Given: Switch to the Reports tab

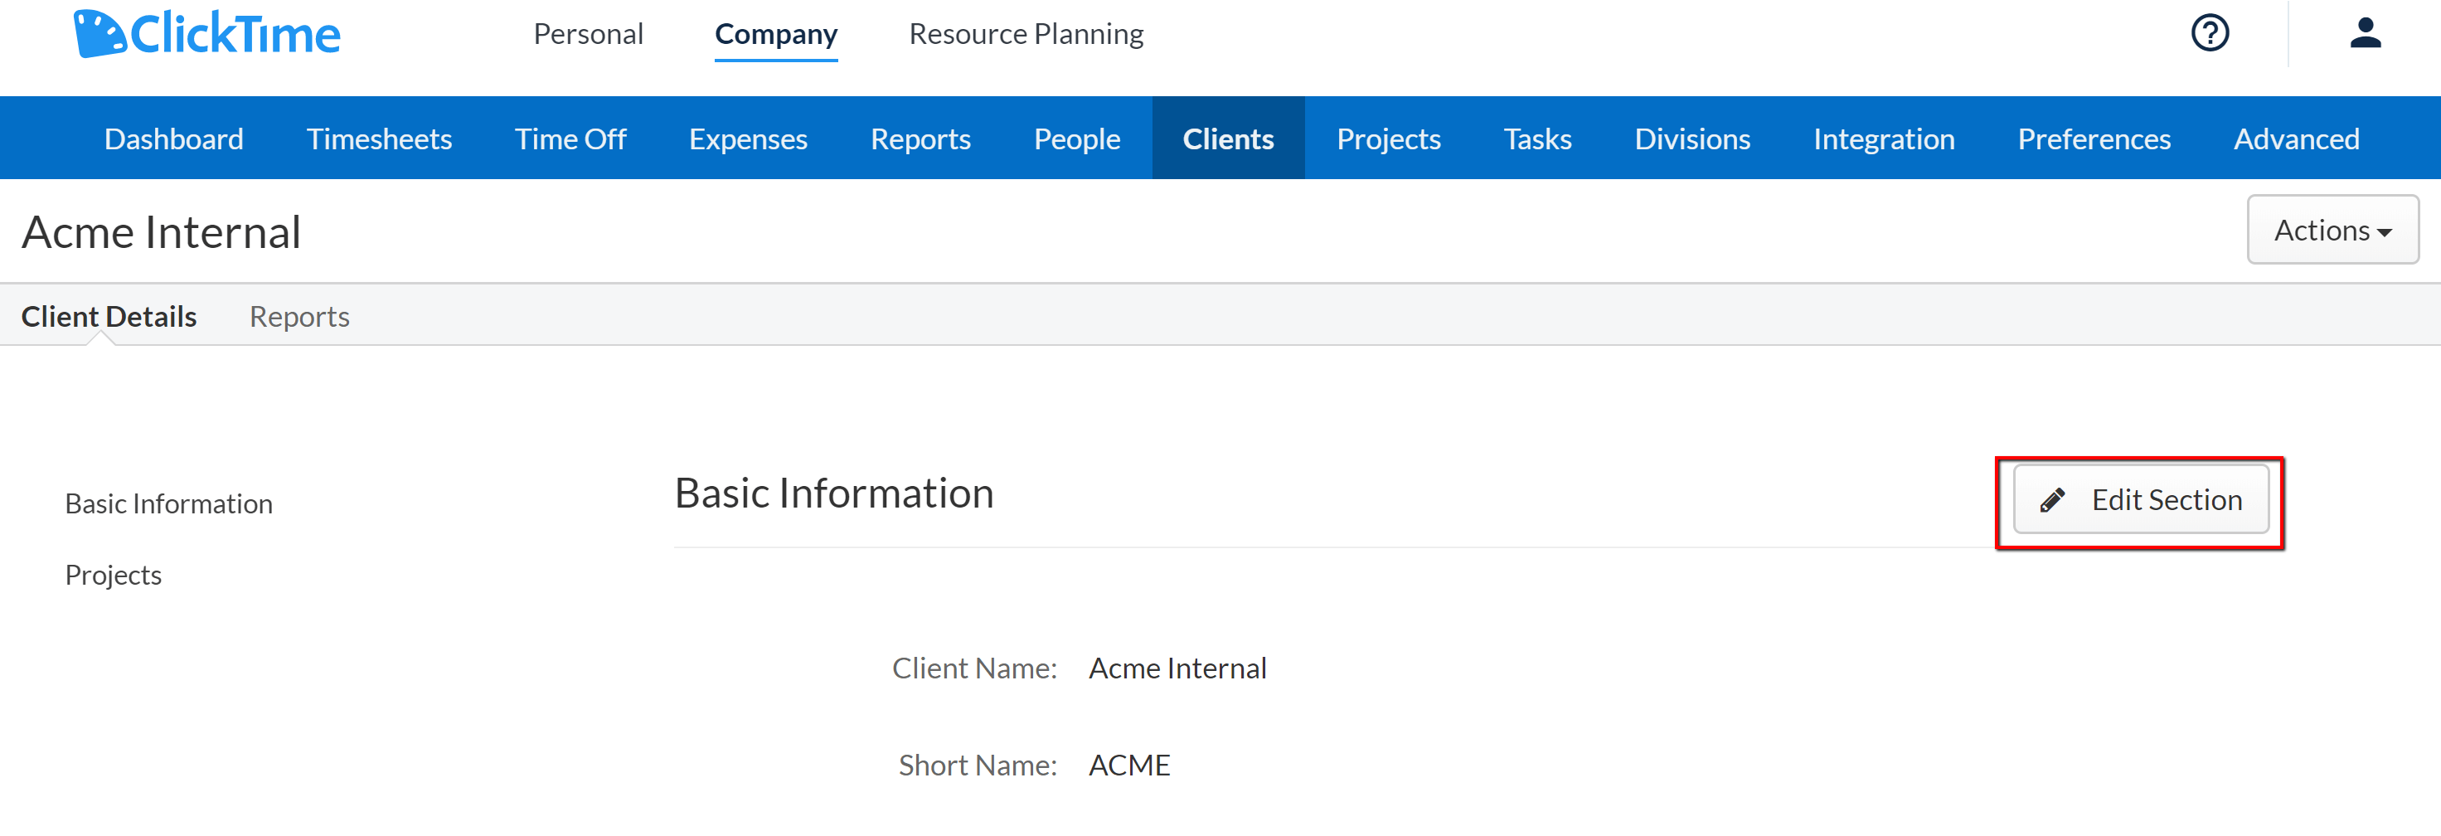Looking at the screenshot, I should click(x=298, y=316).
